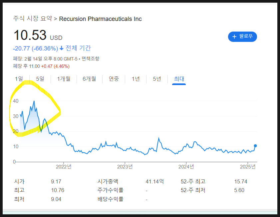Click the after-hours price 11.00
The image size is (280, 217).
point(35,66)
